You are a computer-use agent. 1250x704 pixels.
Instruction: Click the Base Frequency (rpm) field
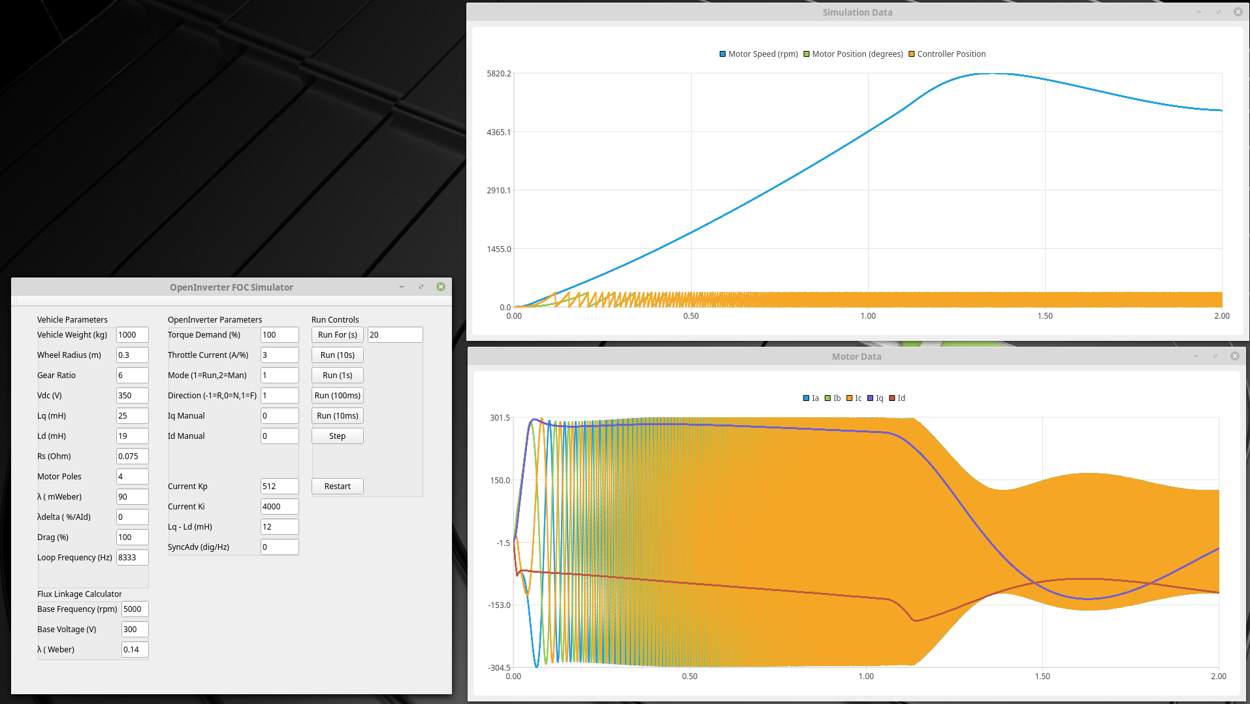pyautogui.click(x=135, y=609)
